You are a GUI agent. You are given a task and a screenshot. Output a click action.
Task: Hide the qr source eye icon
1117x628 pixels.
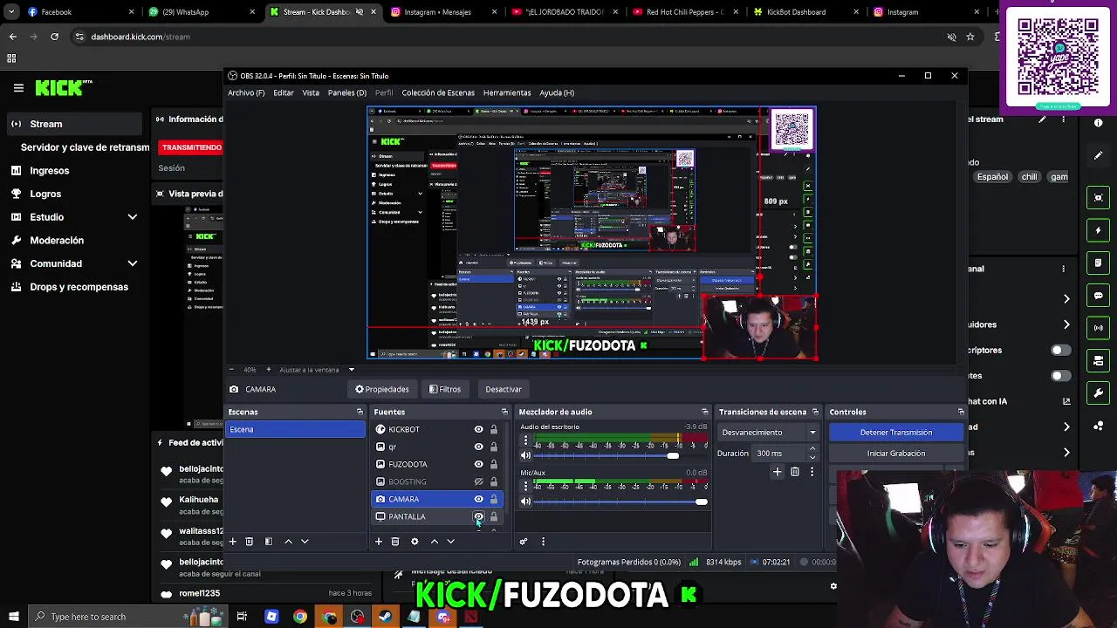(x=478, y=447)
